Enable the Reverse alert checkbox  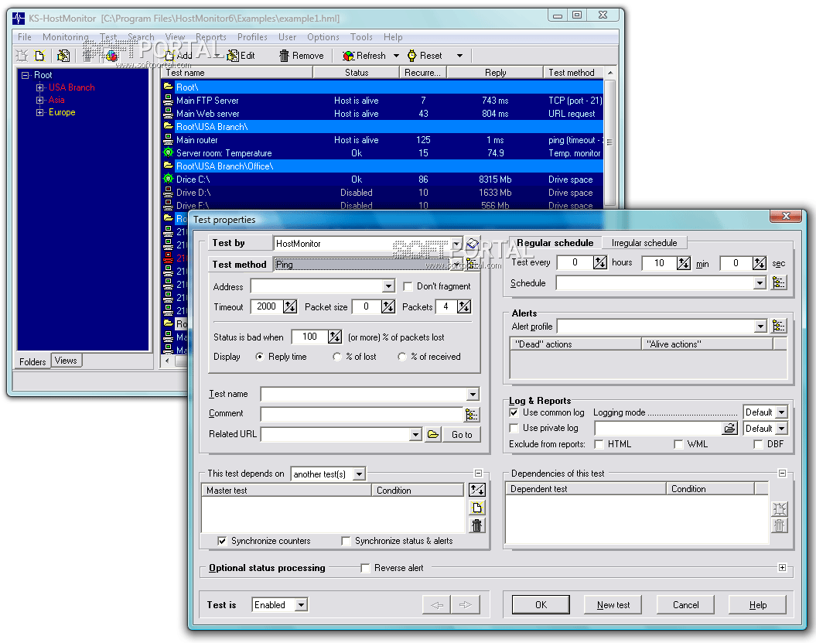pyautogui.click(x=365, y=568)
